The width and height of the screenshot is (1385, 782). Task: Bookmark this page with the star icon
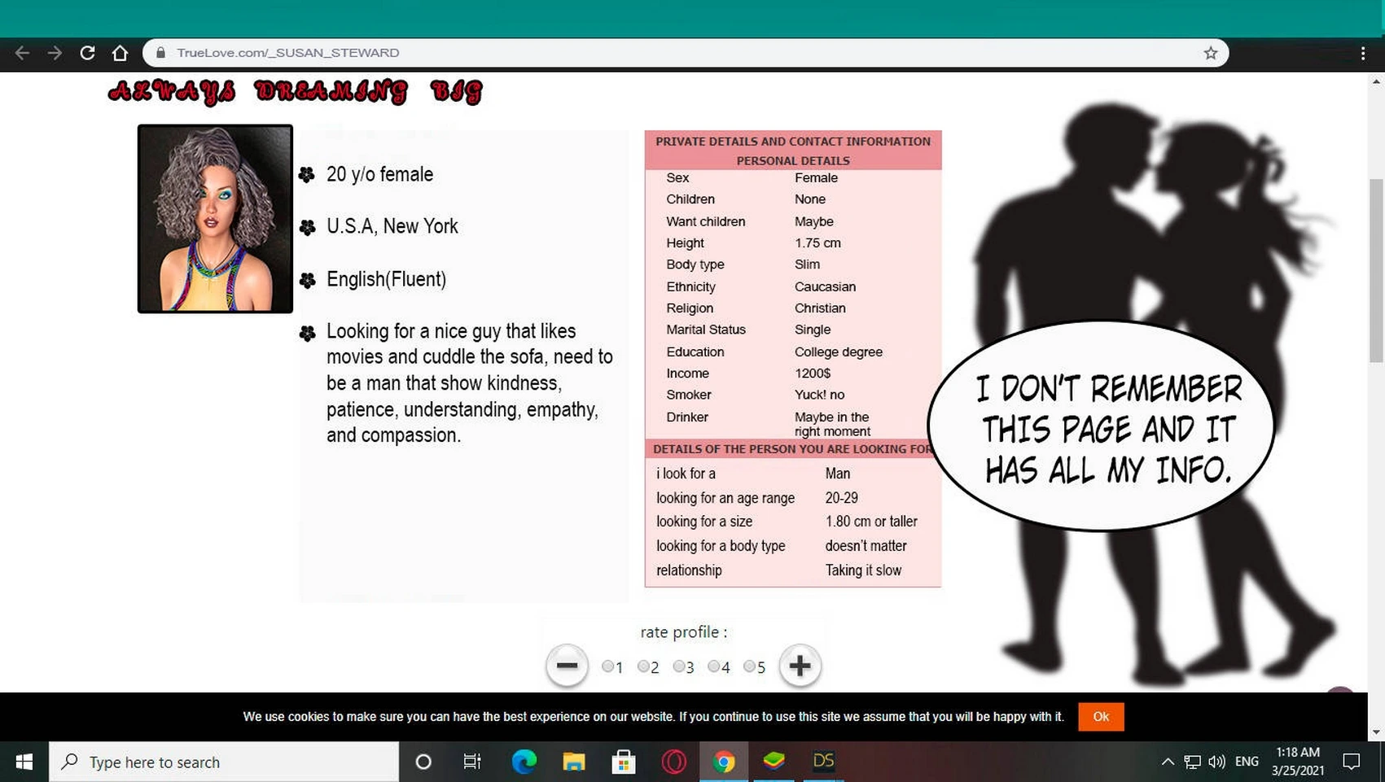(1210, 53)
